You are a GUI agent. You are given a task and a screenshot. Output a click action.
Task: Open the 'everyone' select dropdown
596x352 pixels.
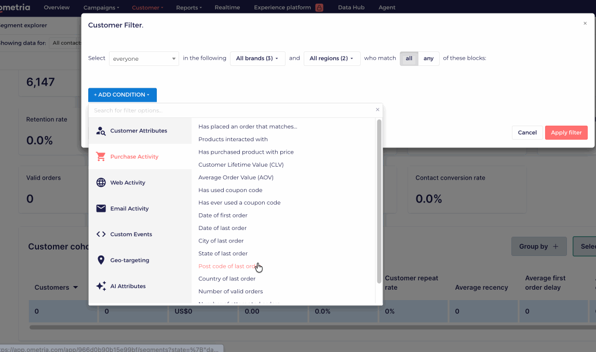144,59
